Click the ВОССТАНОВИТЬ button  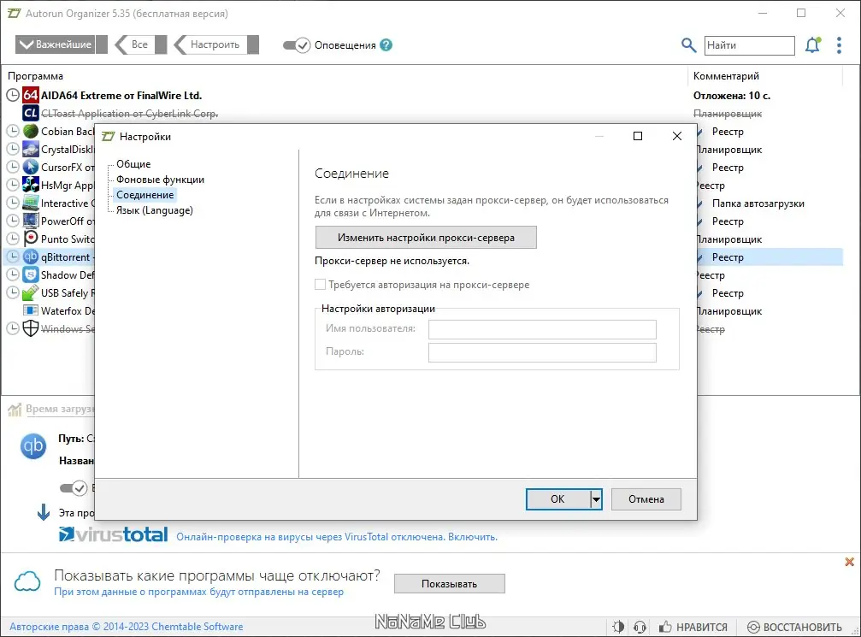point(794,627)
